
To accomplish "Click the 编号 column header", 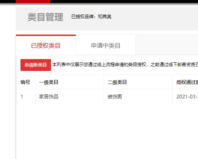I will tap(25, 82).
